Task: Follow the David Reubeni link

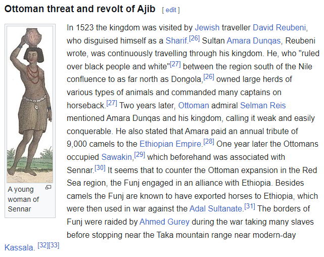Action: [280, 27]
